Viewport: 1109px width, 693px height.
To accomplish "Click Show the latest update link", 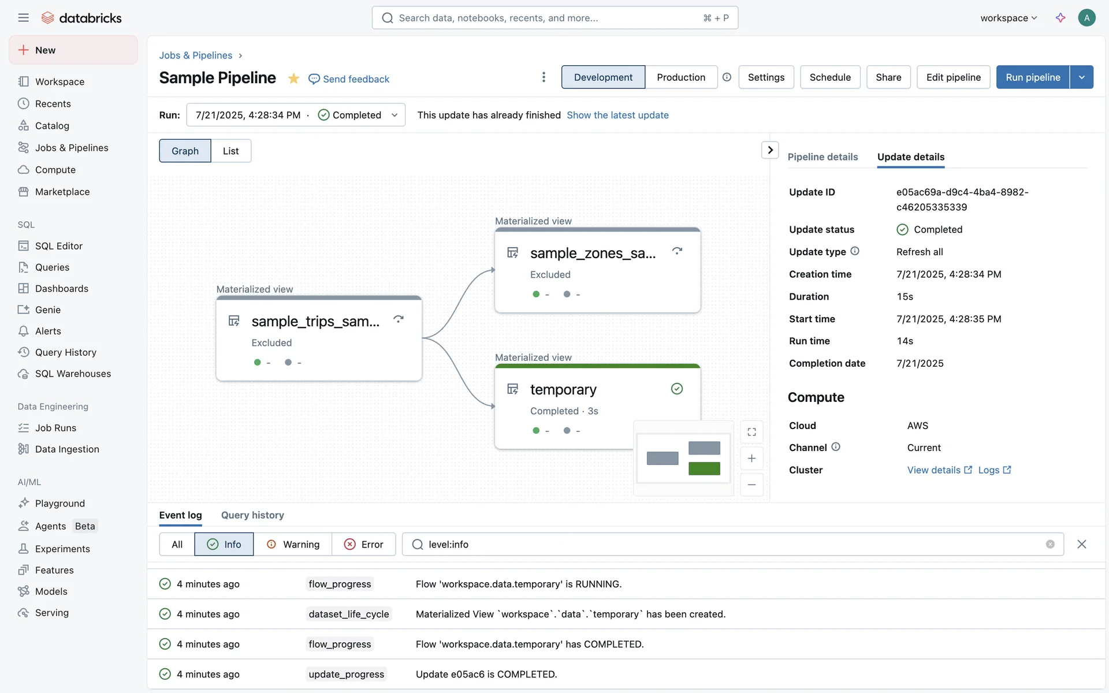I will (617, 115).
